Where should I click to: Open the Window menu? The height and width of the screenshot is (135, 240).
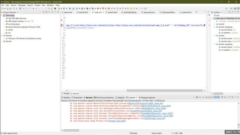pyautogui.click(x=50, y=5)
